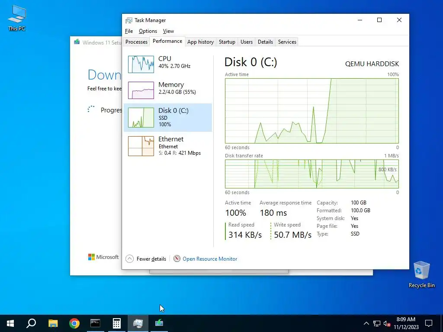Viewport: 443px width, 332px height.
Task: Click the Disk transfer rate graph
Action: [x=311, y=174]
